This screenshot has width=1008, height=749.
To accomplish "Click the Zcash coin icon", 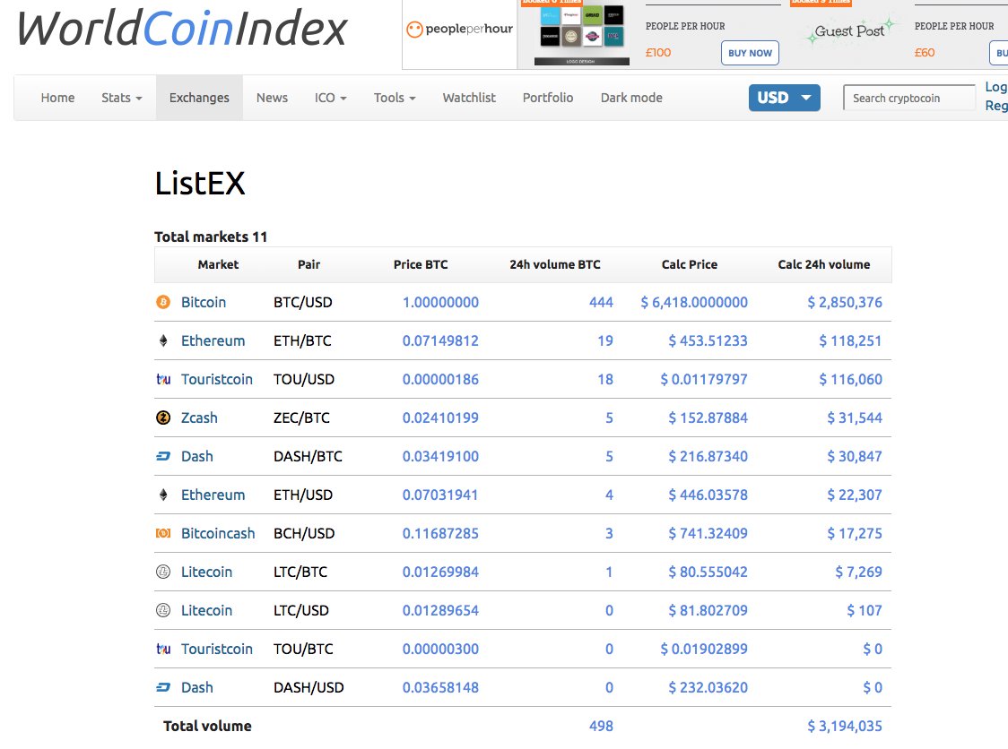I will [163, 418].
